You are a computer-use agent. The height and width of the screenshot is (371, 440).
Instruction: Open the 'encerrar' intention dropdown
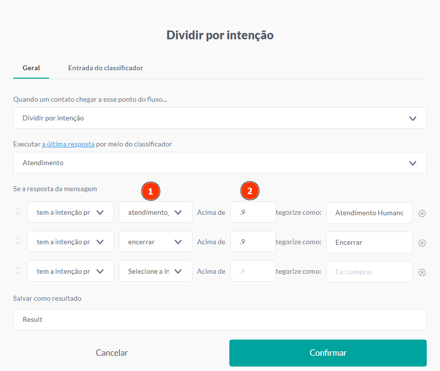click(x=155, y=241)
